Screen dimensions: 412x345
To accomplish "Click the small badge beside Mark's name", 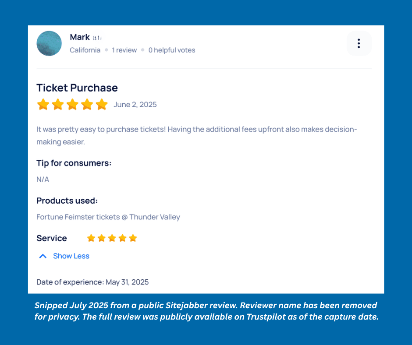I will click(97, 38).
